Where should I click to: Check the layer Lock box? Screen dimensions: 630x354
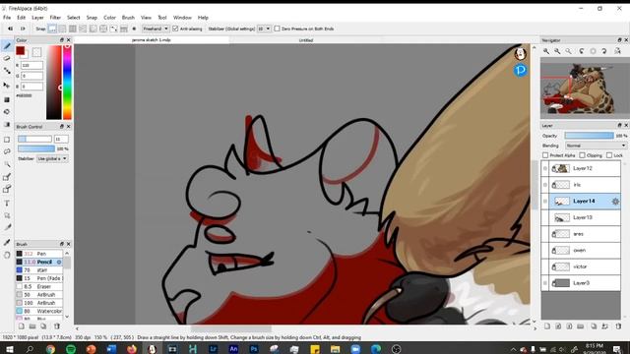tap(609, 155)
